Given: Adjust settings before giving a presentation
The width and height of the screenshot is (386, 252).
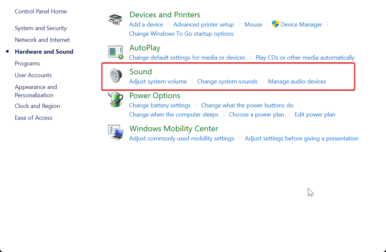Looking at the screenshot, I should click(301, 138).
